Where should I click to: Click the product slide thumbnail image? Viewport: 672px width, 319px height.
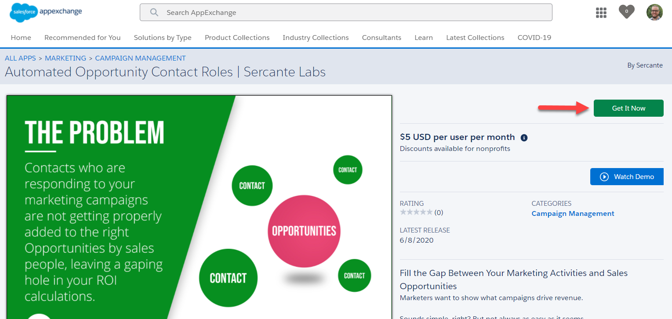tap(199, 207)
